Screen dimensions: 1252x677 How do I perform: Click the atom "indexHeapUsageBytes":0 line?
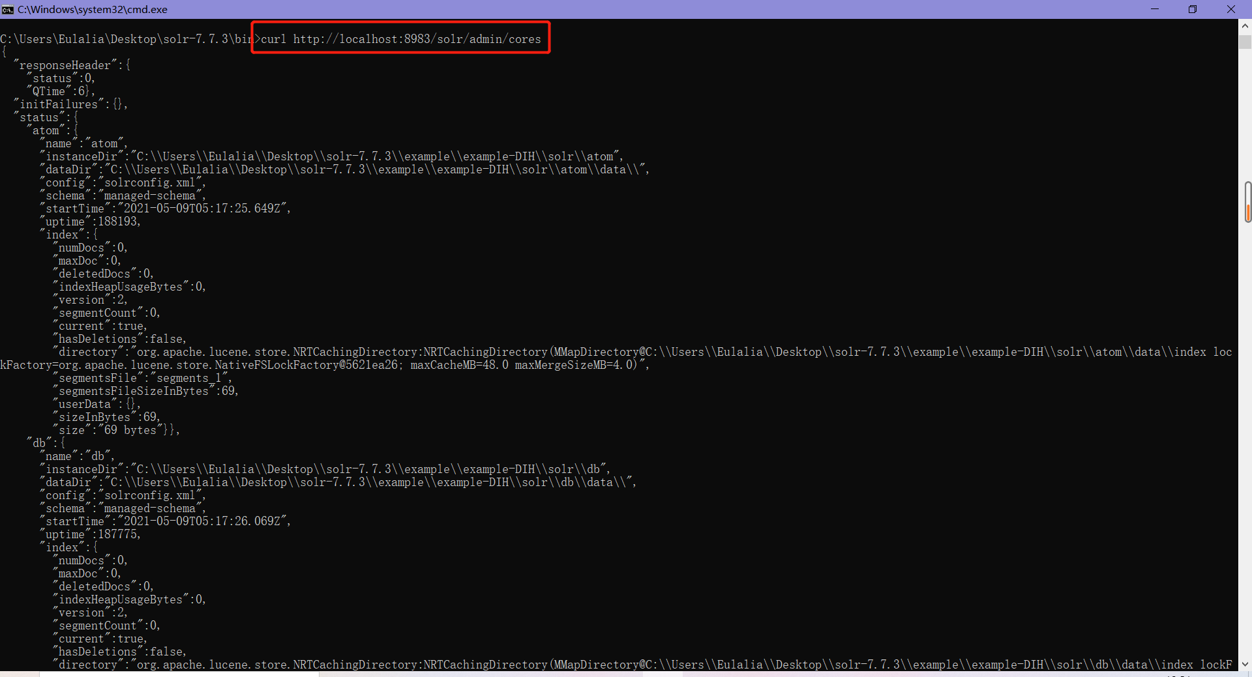130,287
